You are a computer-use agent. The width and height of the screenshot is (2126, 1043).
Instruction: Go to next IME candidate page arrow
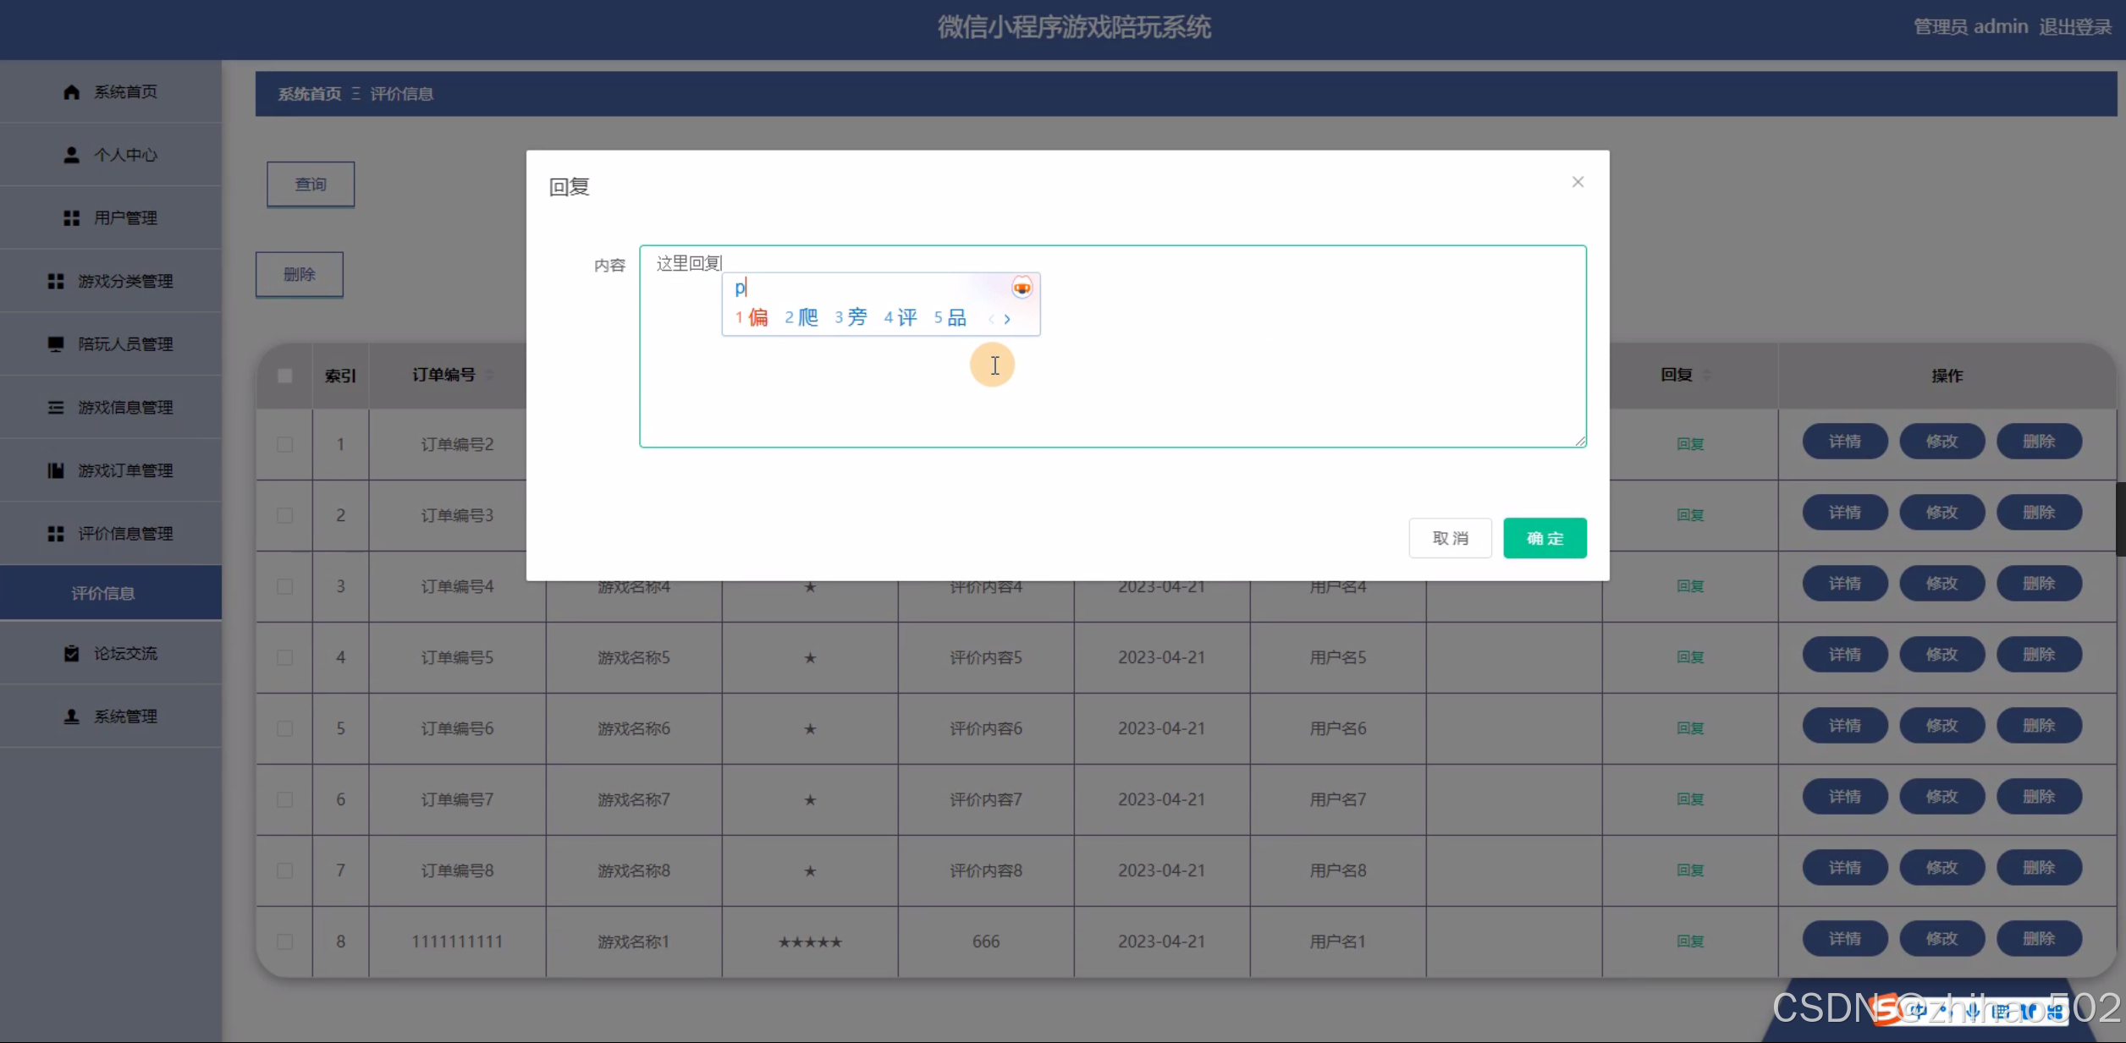pos(1007,319)
